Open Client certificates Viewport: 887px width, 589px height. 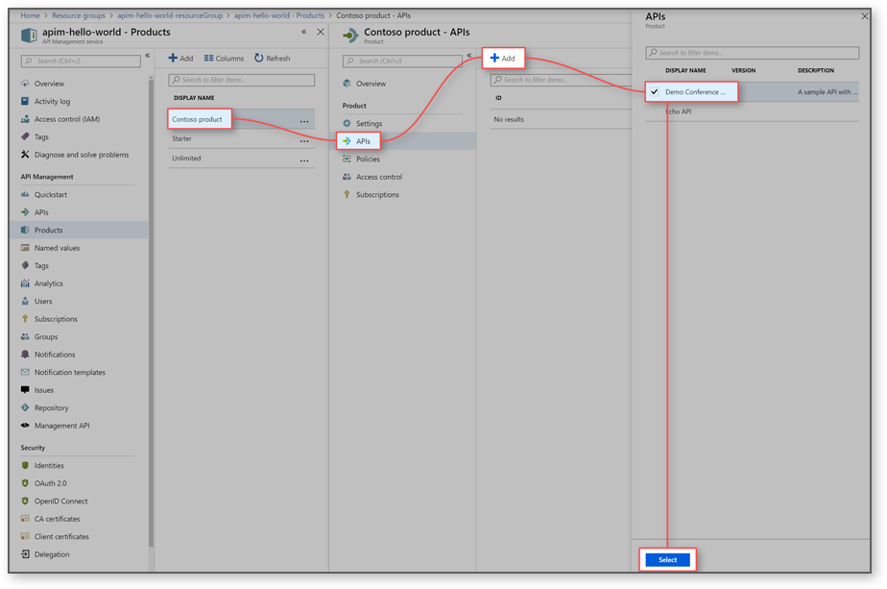pyautogui.click(x=61, y=537)
